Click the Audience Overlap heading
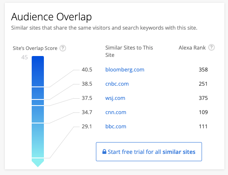 tap(52, 17)
